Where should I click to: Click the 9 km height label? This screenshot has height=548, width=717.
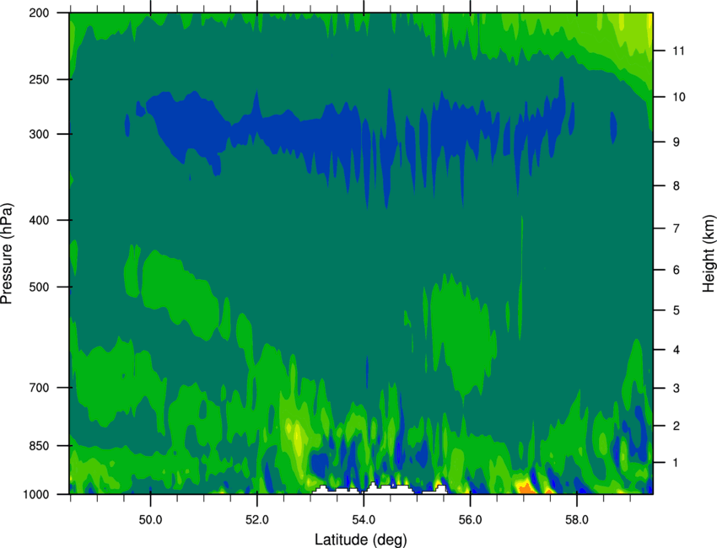677,142
